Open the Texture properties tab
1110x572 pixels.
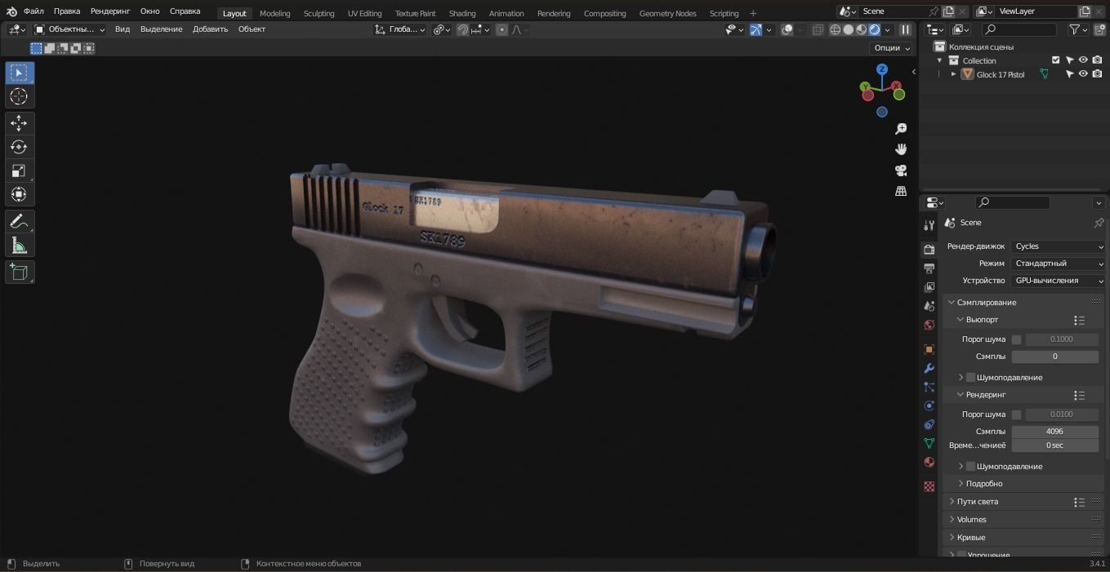(929, 486)
